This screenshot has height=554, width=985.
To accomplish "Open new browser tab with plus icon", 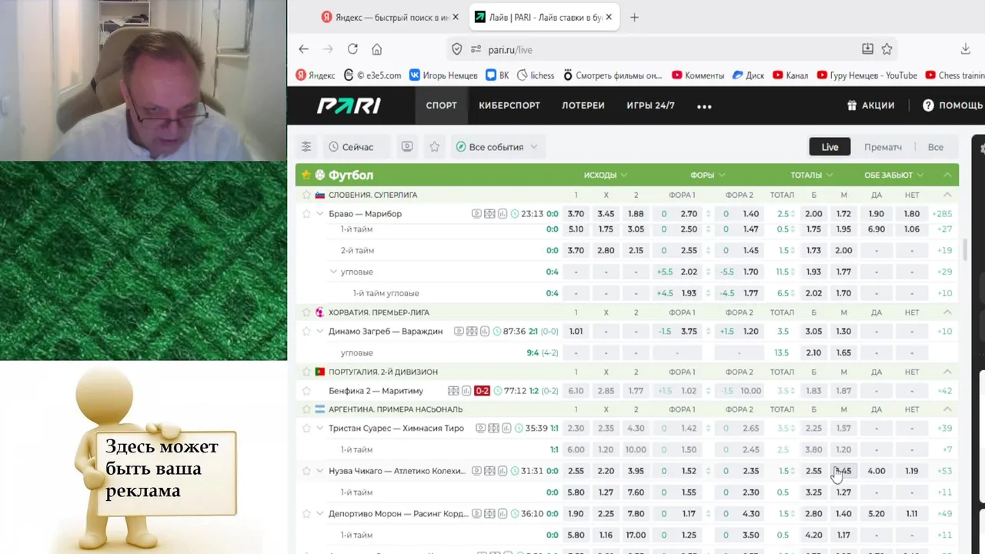I will click(634, 17).
